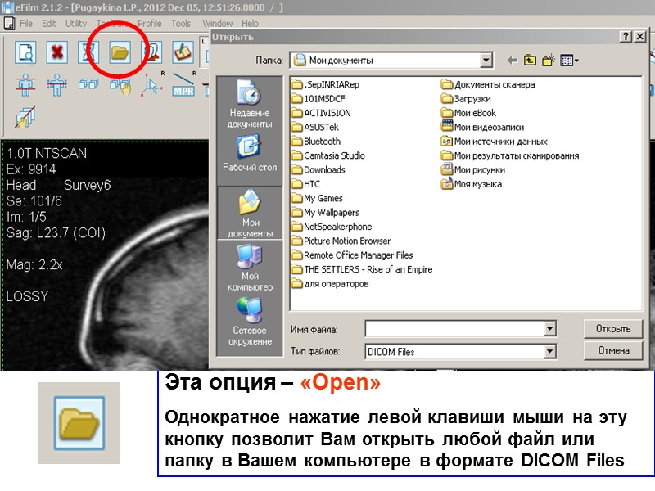655x491 pixels.
Task: Open the Window menu
Action: click(217, 24)
